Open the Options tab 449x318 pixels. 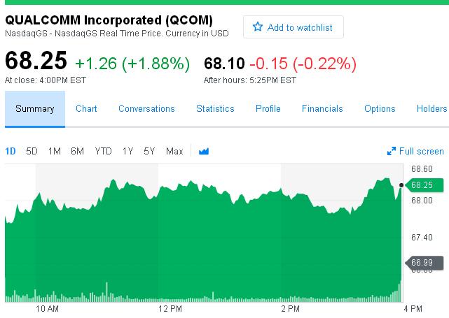click(x=380, y=108)
